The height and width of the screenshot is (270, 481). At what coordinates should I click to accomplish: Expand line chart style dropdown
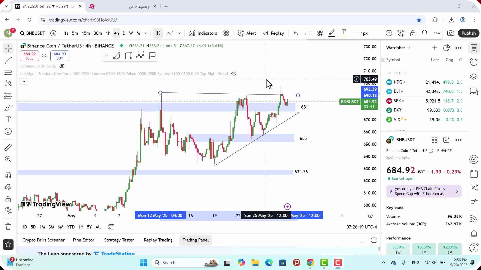179,33
